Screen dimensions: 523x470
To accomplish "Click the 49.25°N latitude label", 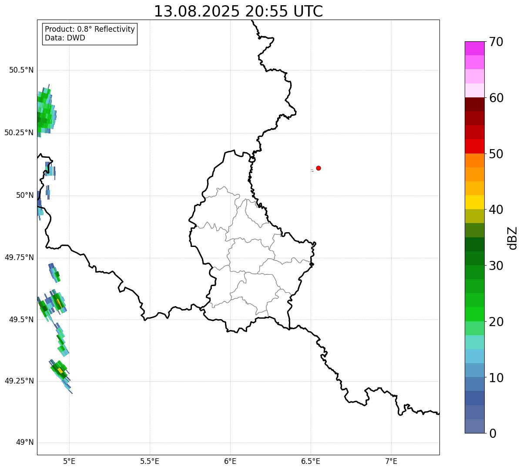I will [19, 381].
